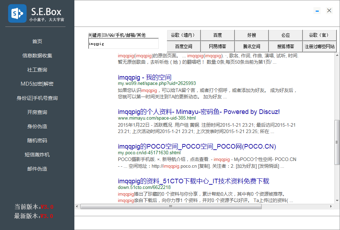Open 信息数据收集 in the sidebar
Viewport: 340px width, 230px height.
pyautogui.click(x=37, y=56)
